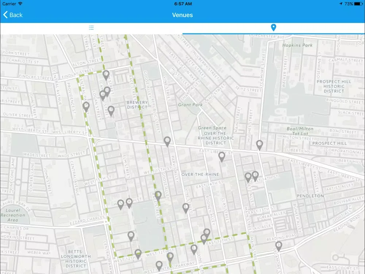The image size is (365, 274).
Task: Tap the pin numbered 4 on West 14th St
Action: point(129,203)
